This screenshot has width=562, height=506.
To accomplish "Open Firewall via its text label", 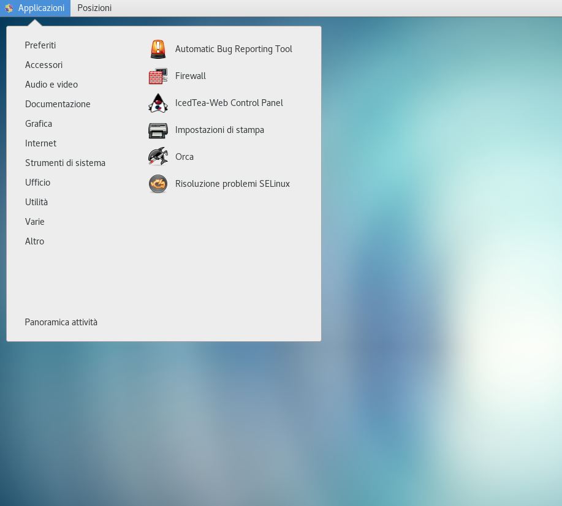I will 191,76.
